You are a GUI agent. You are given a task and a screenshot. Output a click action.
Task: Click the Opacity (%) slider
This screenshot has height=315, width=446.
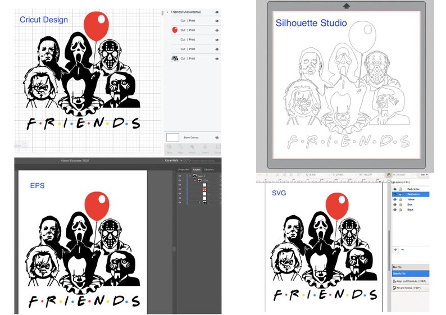click(411, 273)
